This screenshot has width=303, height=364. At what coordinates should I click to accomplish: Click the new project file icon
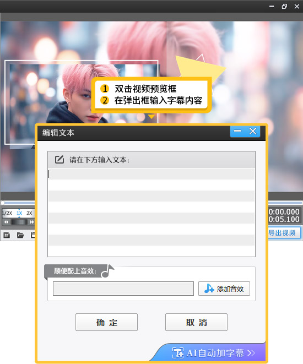(7, 235)
